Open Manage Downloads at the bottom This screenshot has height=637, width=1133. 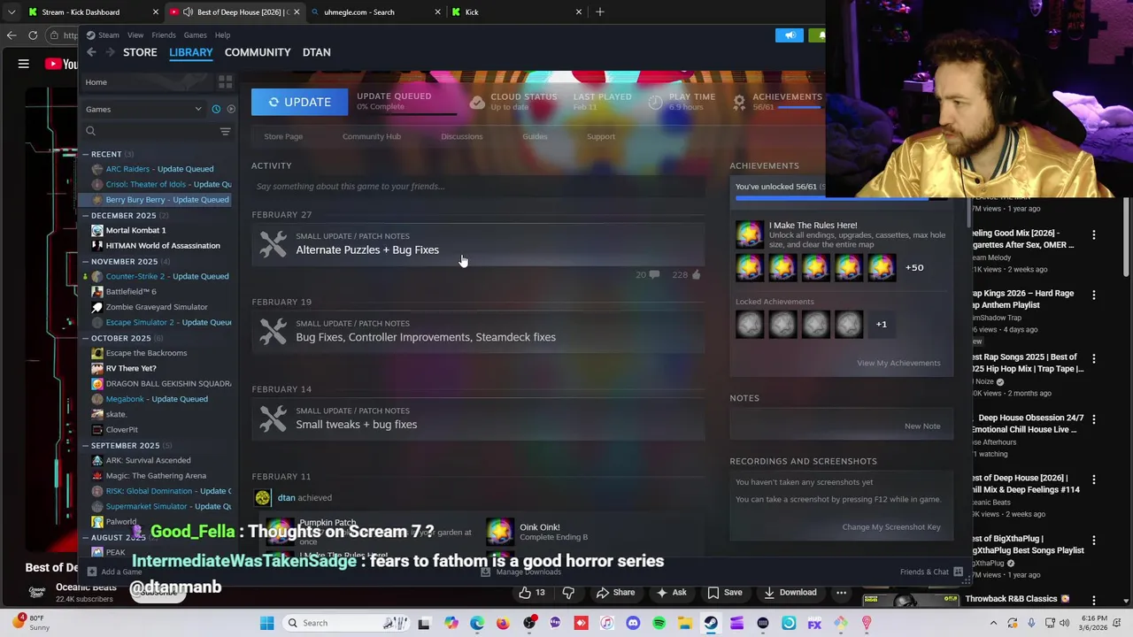(x=520, y=572)
